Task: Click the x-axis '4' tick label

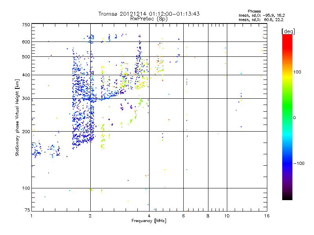Action: (x=149, y=216)
